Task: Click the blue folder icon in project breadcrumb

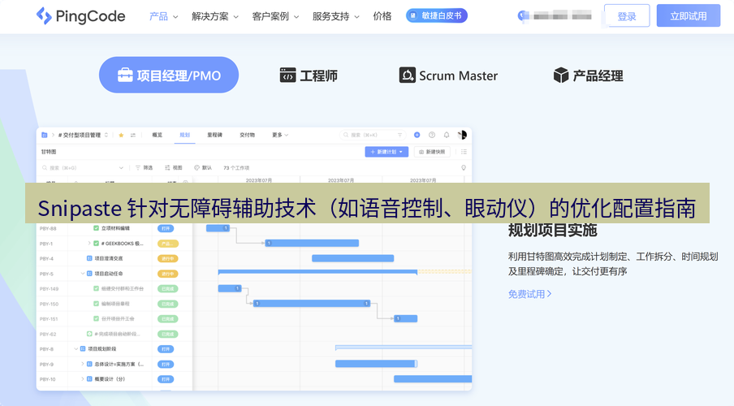Action: [45, 135]
